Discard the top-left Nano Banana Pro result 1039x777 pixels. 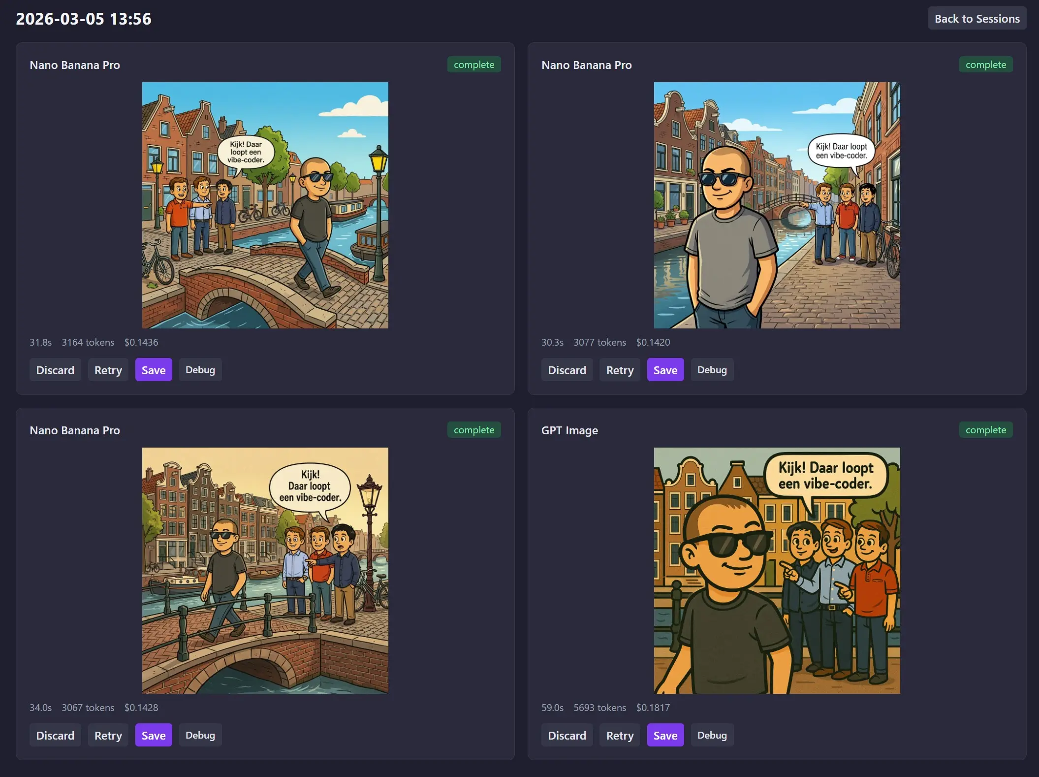pos(55,370)
